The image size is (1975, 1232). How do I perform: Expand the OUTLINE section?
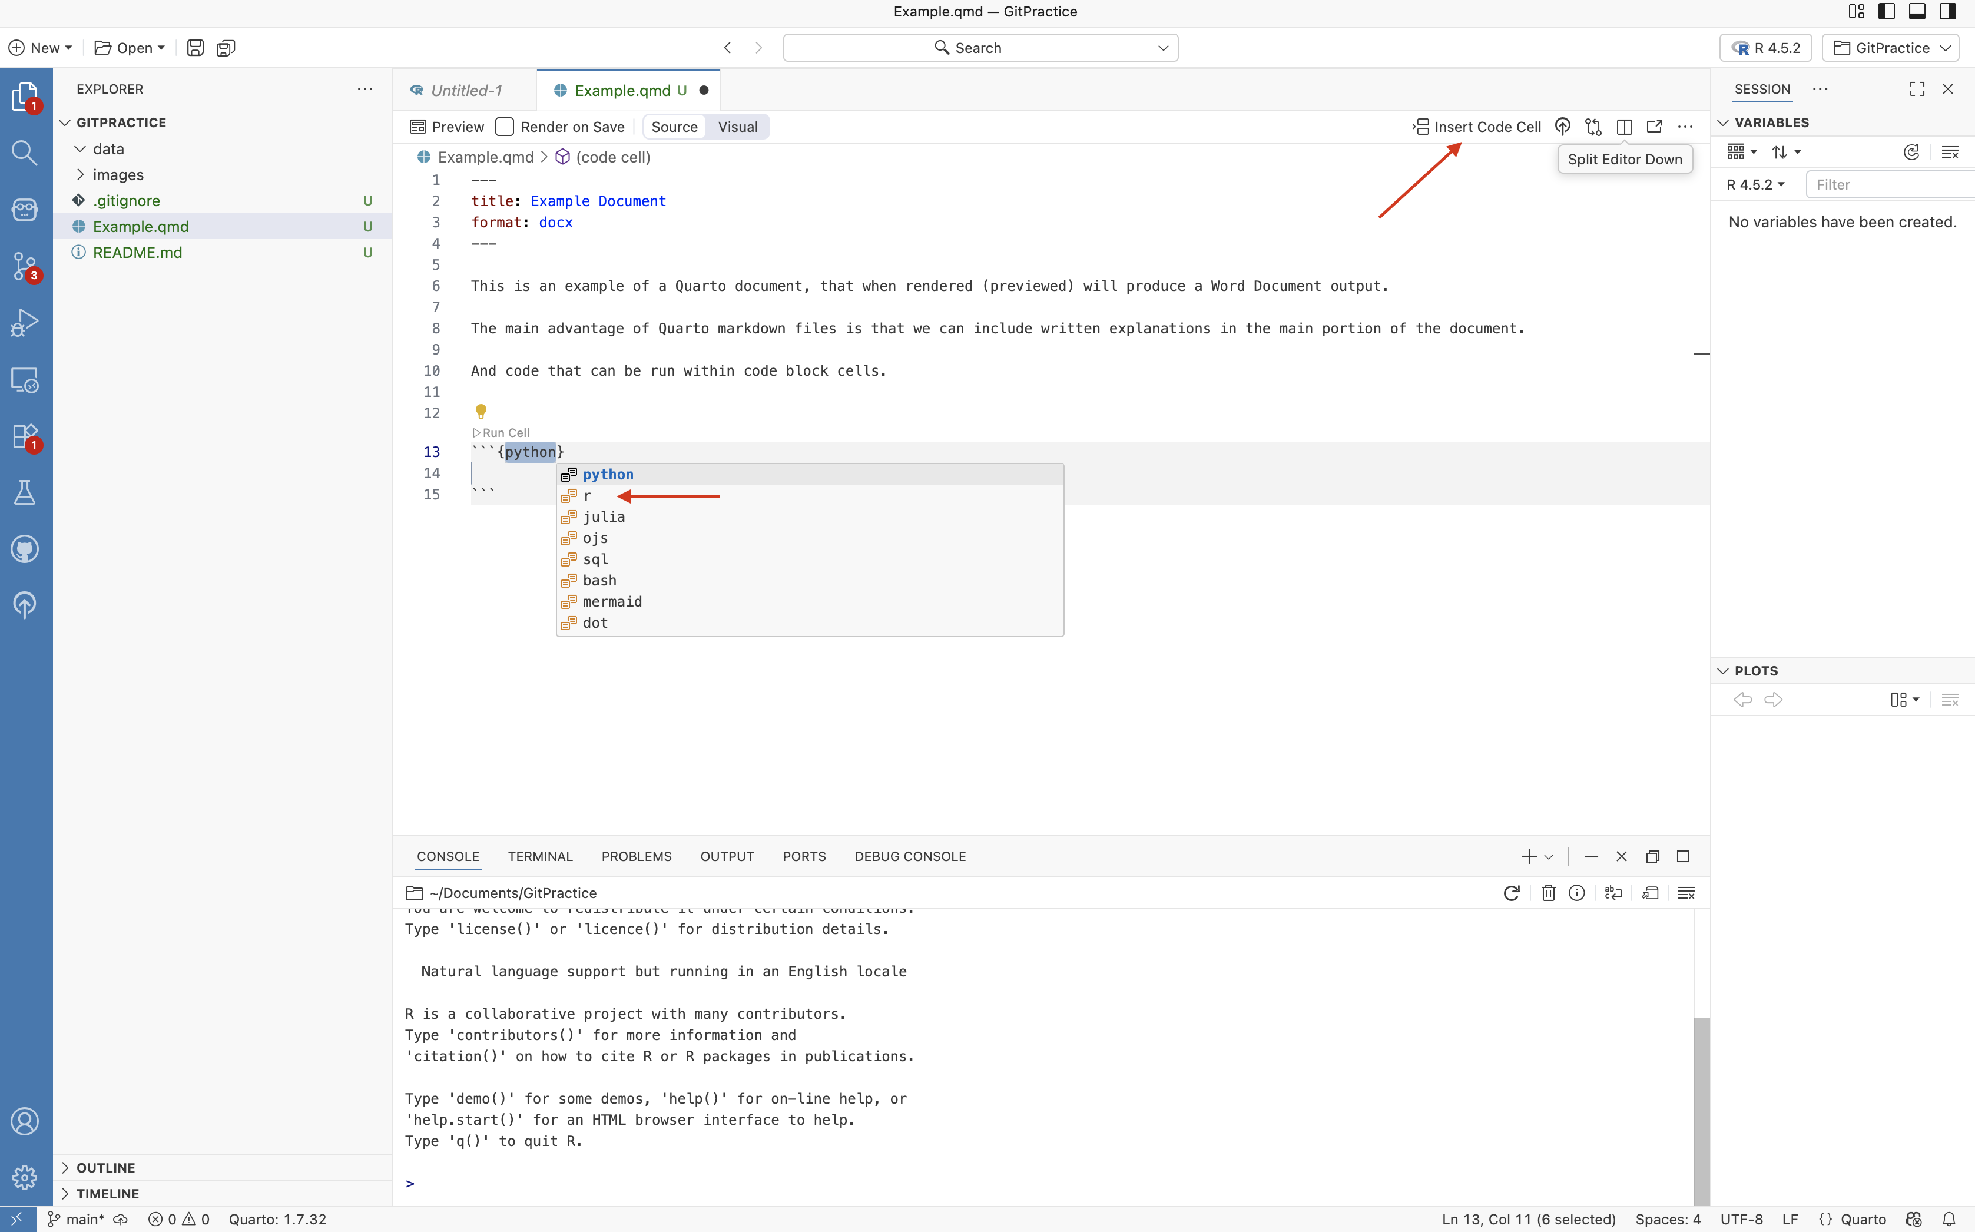(x=105, y=1168)
